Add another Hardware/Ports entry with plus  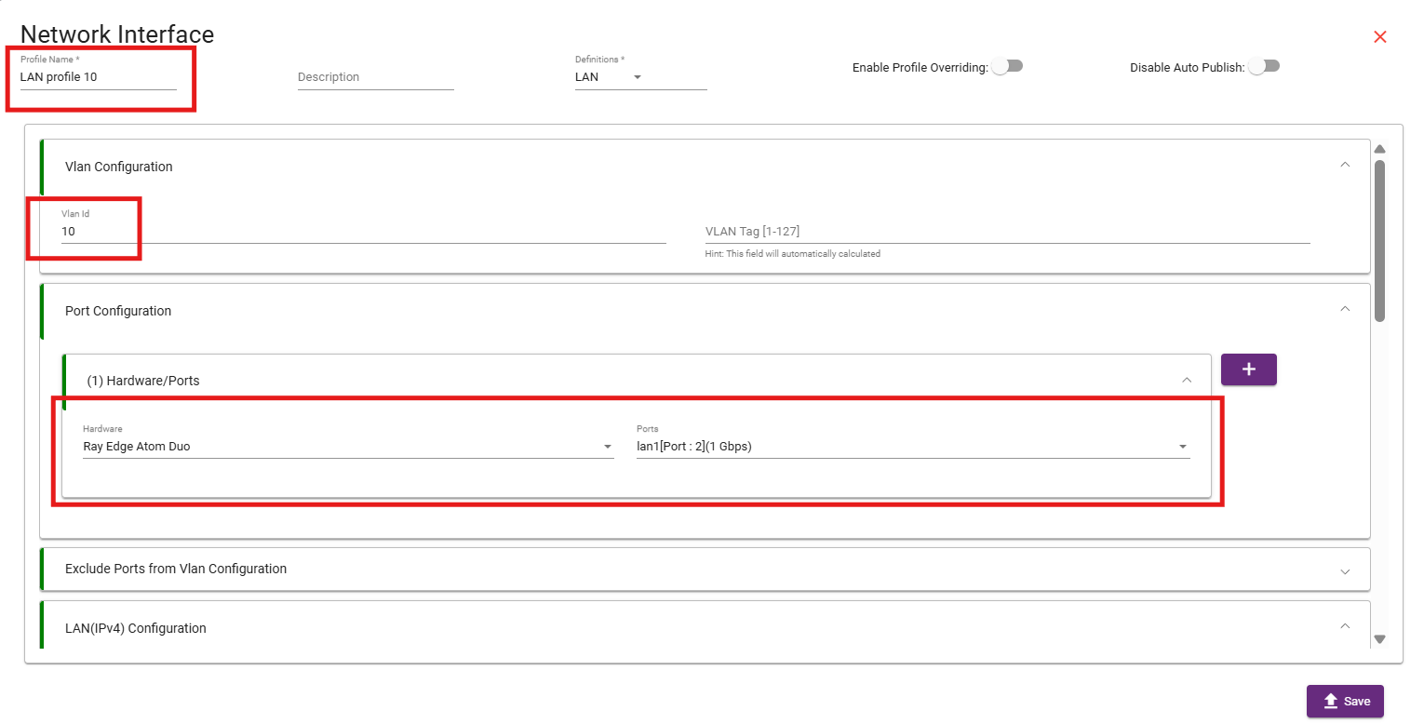click(1248, 369)
